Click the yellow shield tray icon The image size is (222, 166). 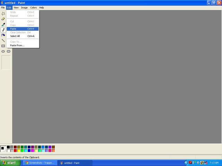pos(202,163)
